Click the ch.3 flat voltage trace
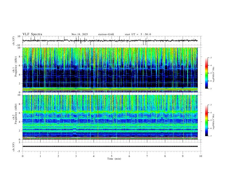 (x=110, y=146)
